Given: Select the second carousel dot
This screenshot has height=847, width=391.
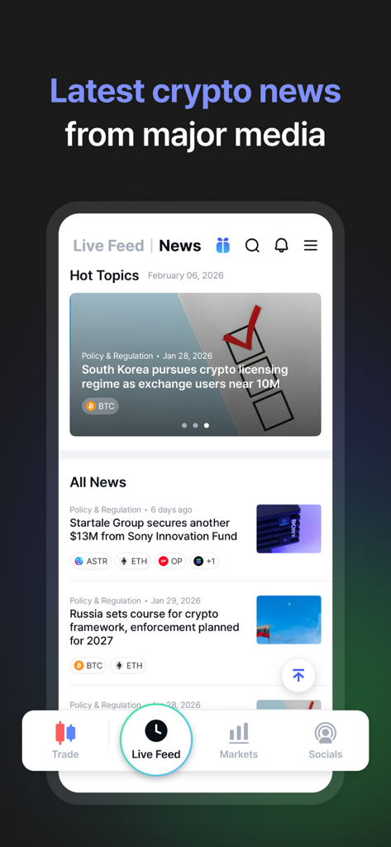Looking at the screenshot, I should 195,425.
